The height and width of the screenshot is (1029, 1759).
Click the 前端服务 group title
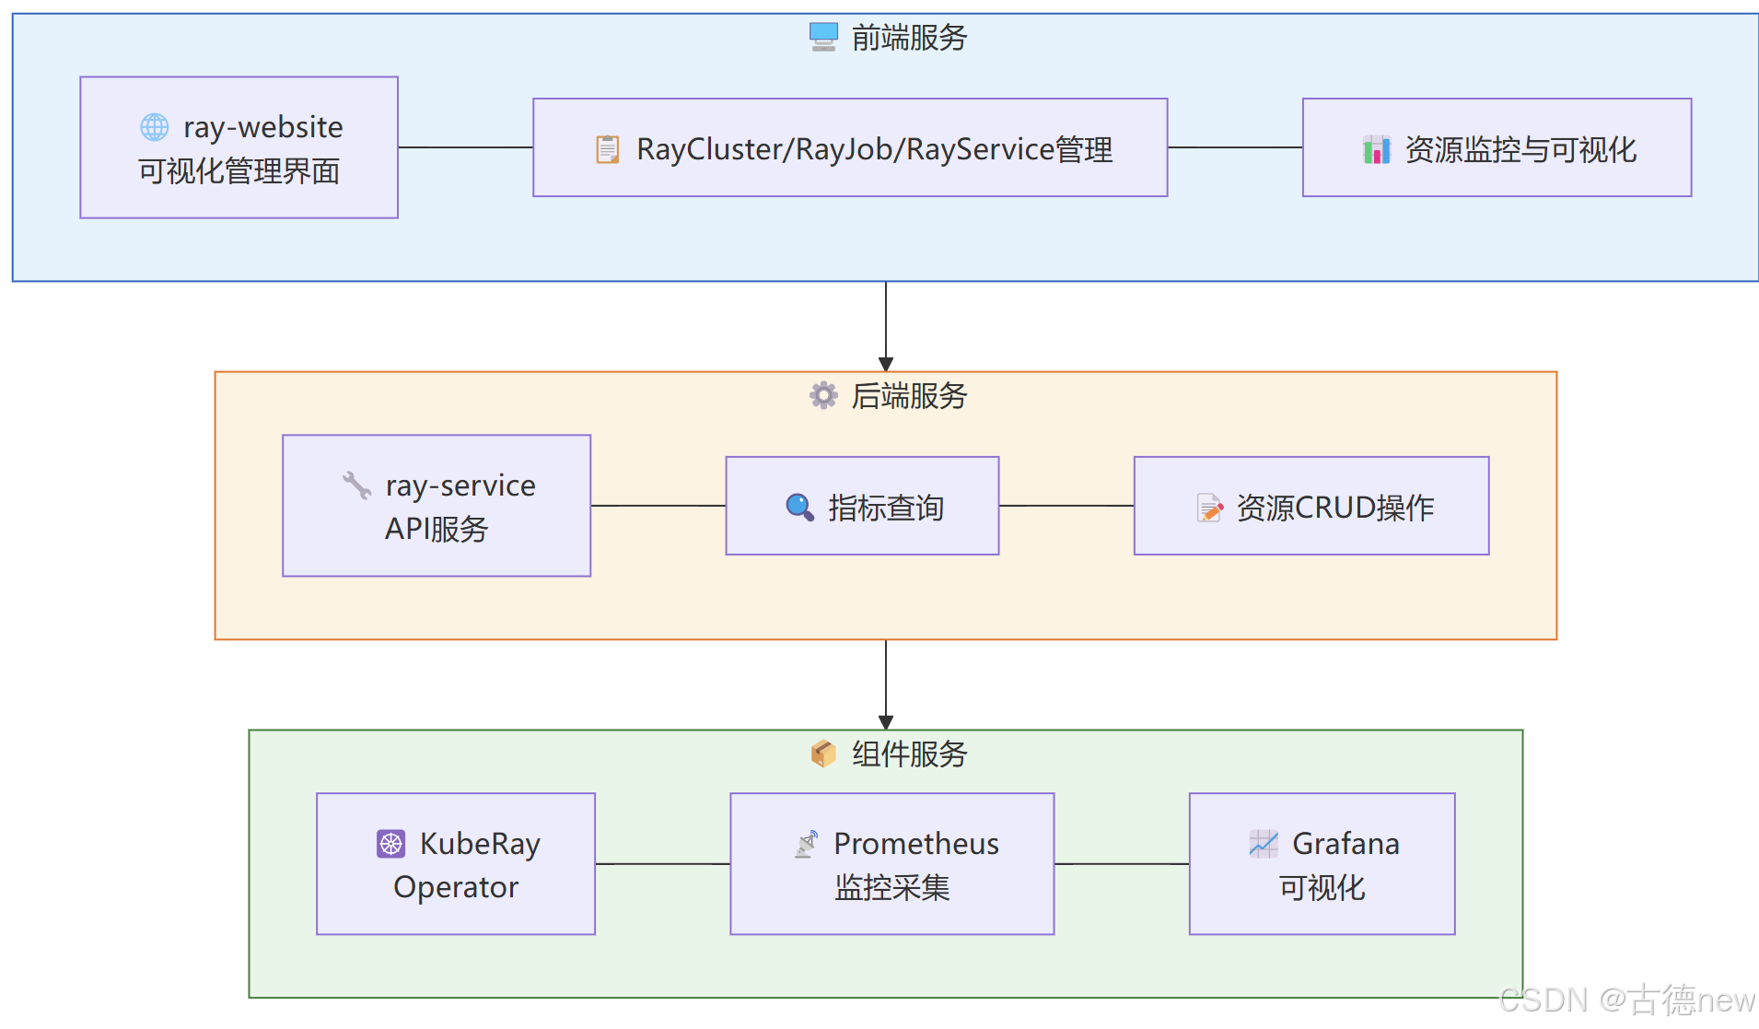coord(909,38)
